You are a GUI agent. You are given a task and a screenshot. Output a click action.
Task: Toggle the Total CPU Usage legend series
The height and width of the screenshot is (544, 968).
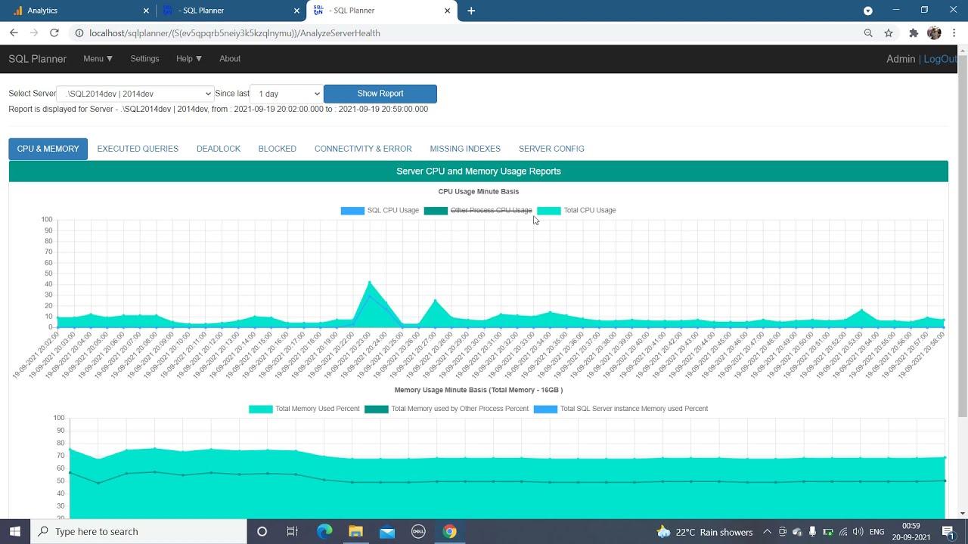(x=576, y=211)
